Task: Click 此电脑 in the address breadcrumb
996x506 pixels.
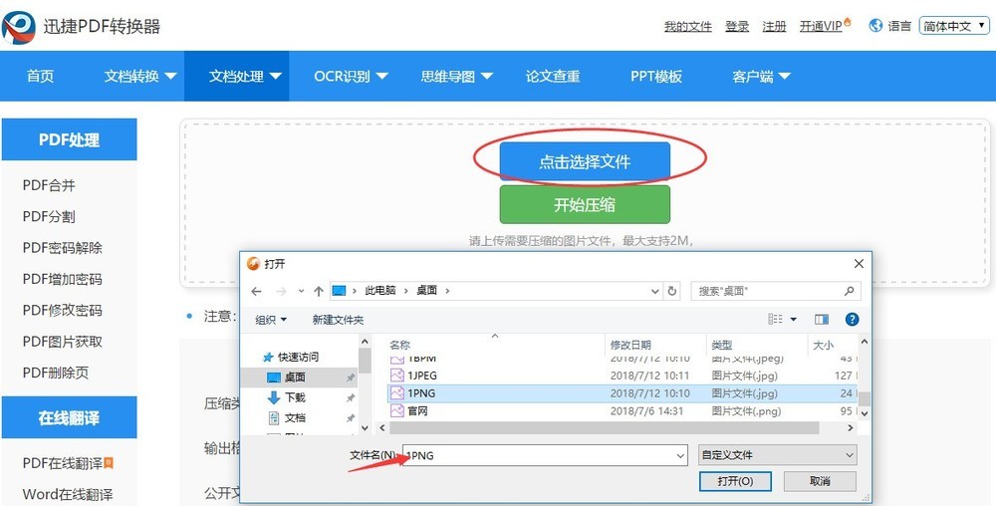Action: click(x=379, y=291)
